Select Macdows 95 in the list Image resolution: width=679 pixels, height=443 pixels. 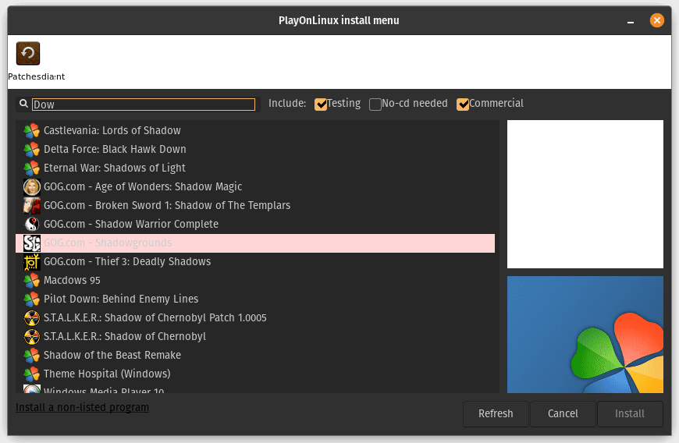pyautogui.click(x=72, y=281)
